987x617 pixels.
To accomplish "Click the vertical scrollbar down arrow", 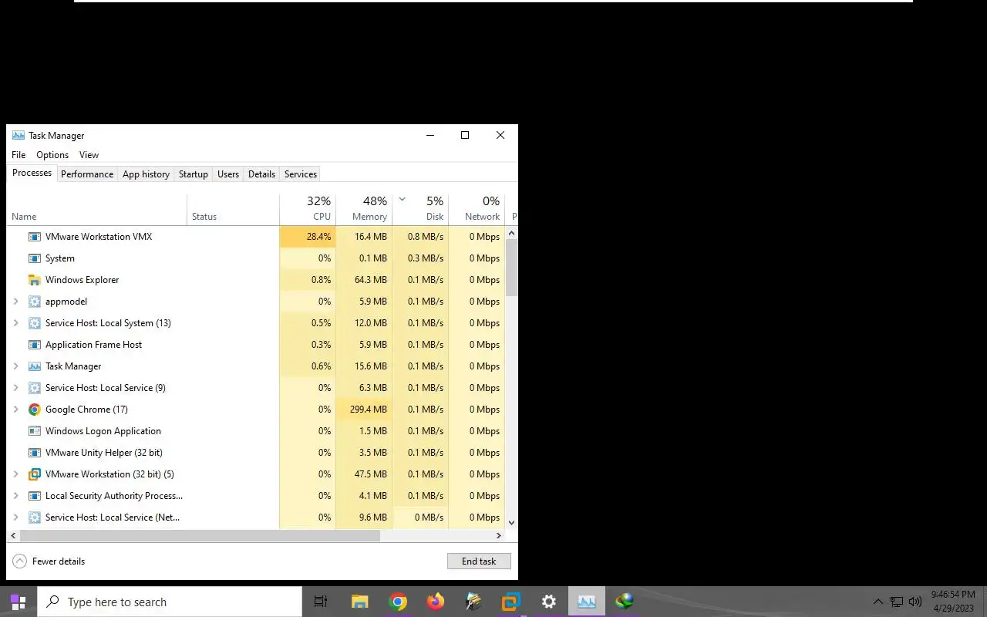I will coord(511,523).
